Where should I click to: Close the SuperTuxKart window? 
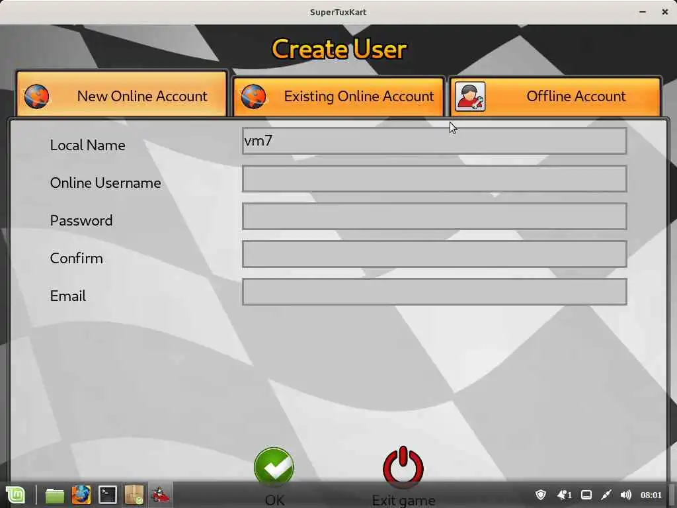(x=665, y=12)
